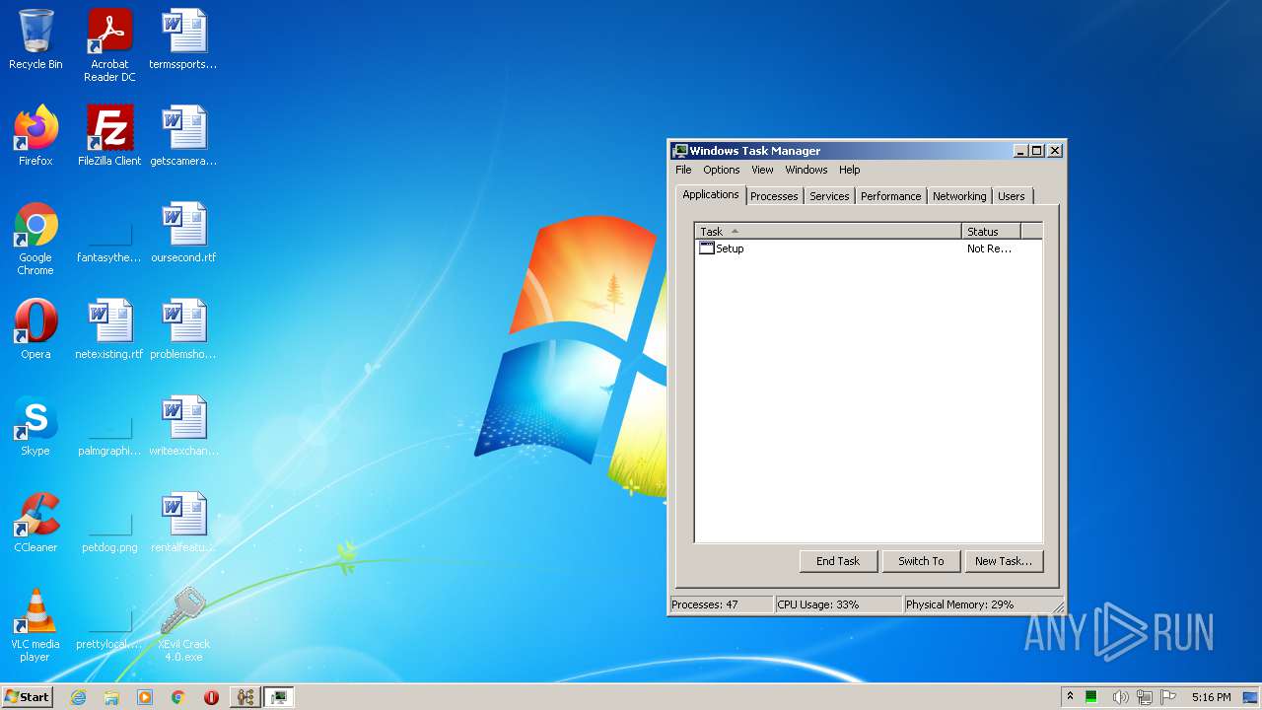
Task: Click the Not Re... status cell
Action: point(989,248)
